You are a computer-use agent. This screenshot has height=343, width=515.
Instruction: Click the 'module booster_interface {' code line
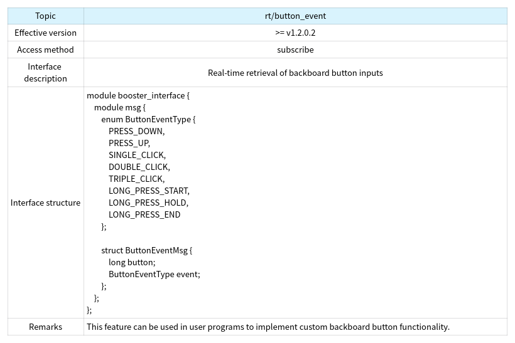pos(138,95)
